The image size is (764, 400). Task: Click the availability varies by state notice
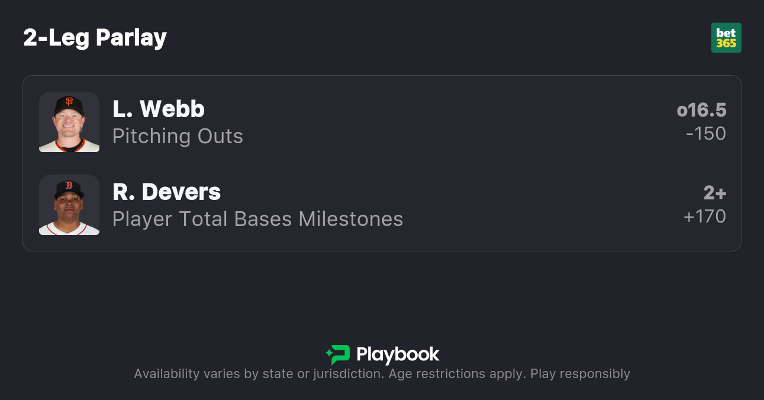(x=256, y=374)
